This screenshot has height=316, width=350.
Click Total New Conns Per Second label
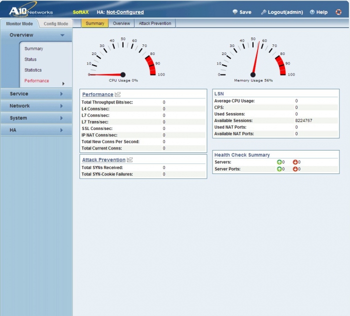tap(110, 141)
